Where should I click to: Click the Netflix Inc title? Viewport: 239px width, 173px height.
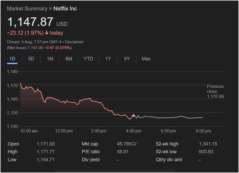point(65,9)
